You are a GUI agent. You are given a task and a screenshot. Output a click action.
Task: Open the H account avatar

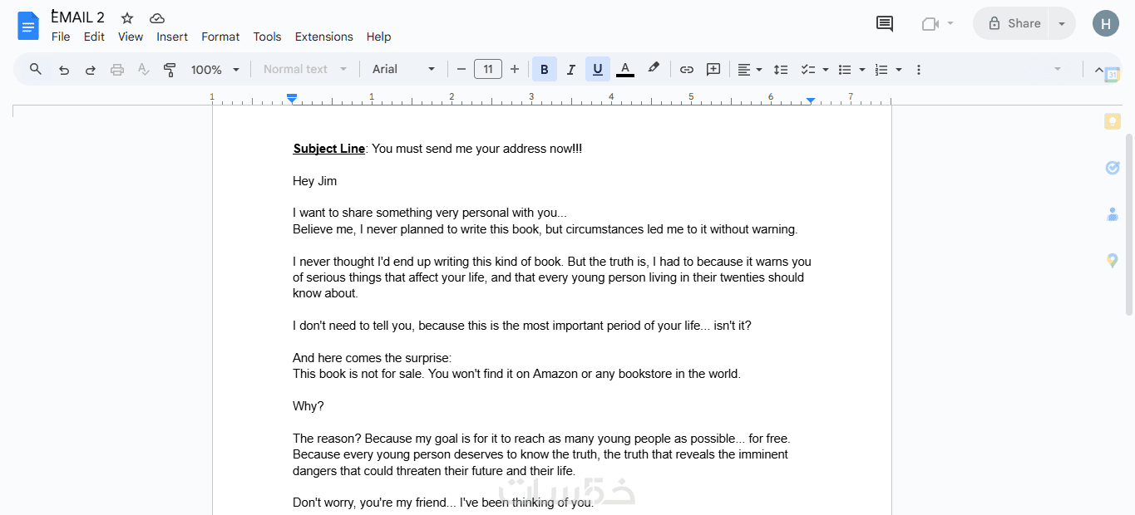(1105, 24)
